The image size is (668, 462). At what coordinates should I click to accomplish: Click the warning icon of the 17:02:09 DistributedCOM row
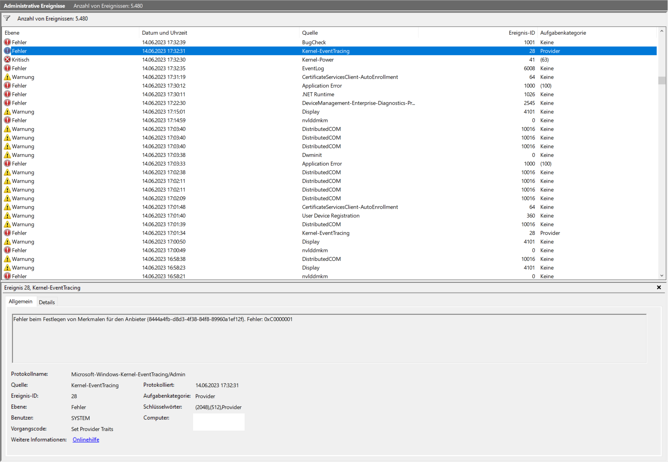(7, 198)
